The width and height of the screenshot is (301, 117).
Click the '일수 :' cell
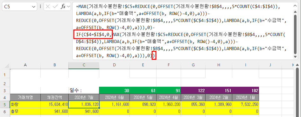pyautogui.click(x=84, y=90)
